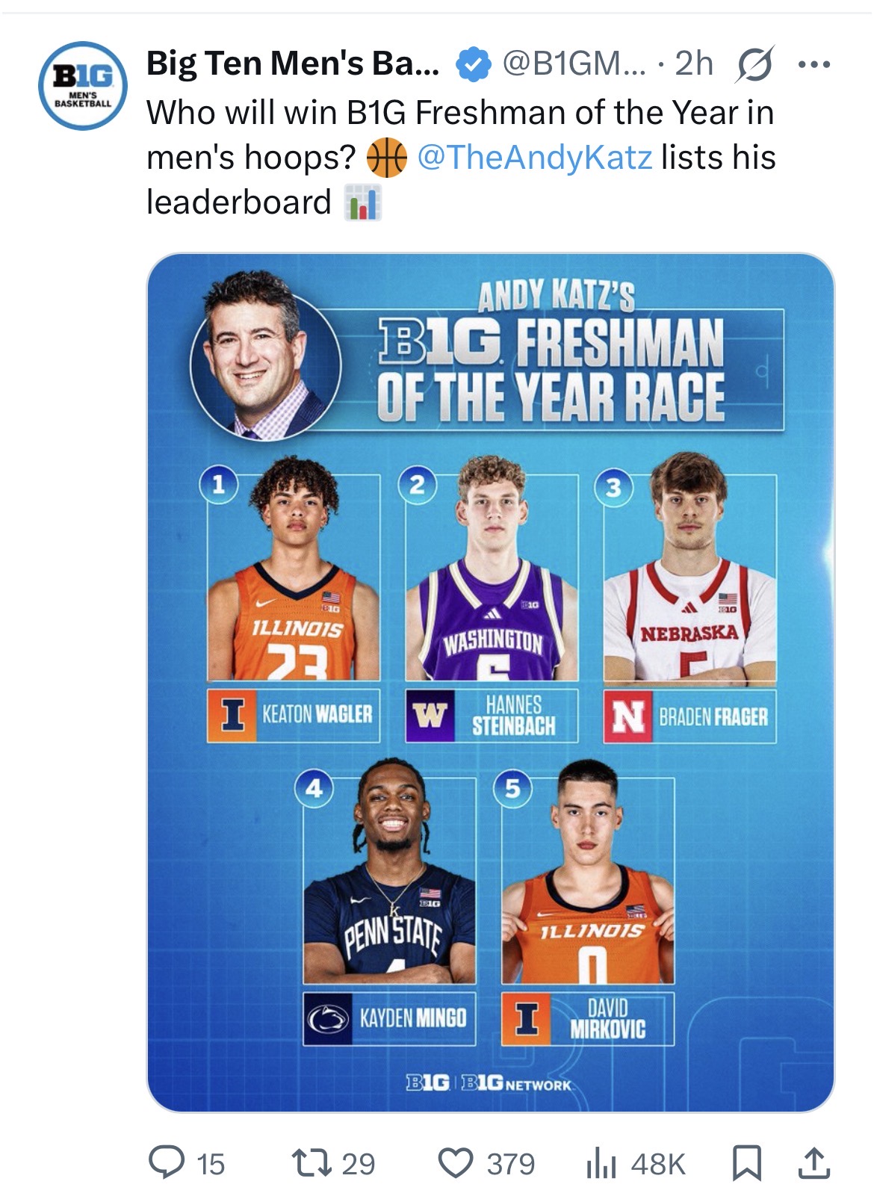
Task: Click the 379 likes count
Action: [511, 1164]
